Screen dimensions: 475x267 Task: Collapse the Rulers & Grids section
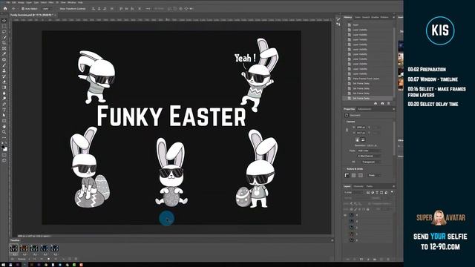(344, 169)
